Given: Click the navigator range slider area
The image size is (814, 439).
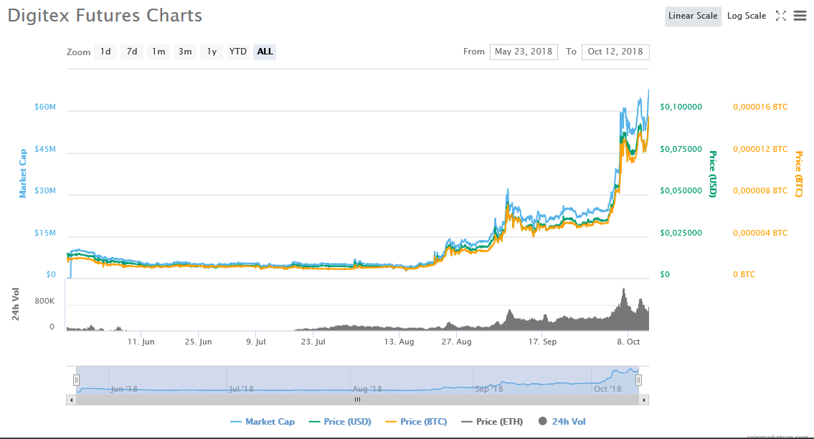Looking at the screenshot, I should click(359, 380).
